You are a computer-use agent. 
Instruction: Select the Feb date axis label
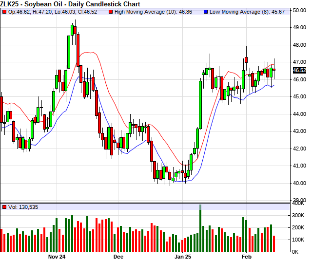(x=248, y=256)
